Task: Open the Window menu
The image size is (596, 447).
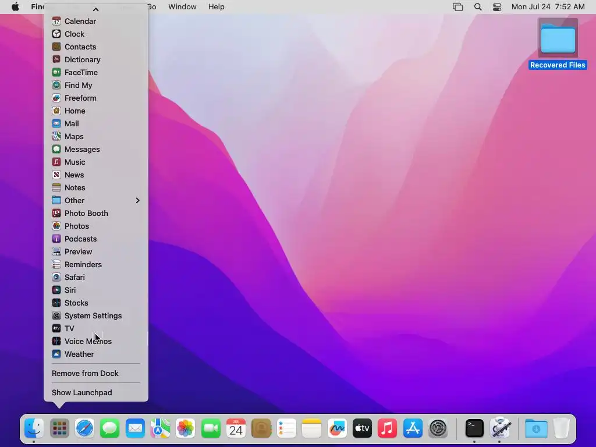Action: coord(182,7)
